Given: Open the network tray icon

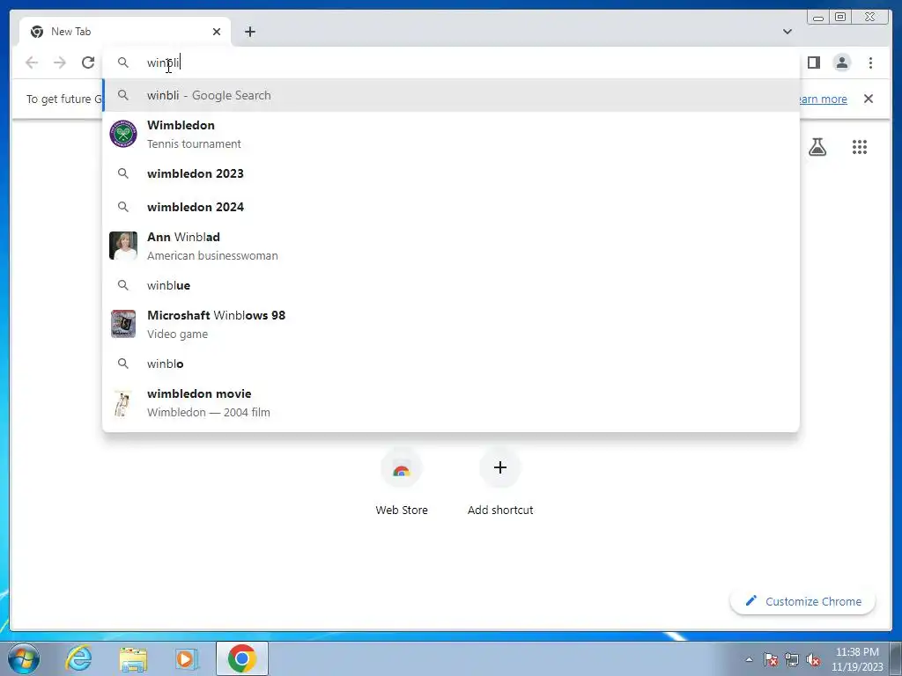Looking at the screenshot, I should [x=792, y=659].
